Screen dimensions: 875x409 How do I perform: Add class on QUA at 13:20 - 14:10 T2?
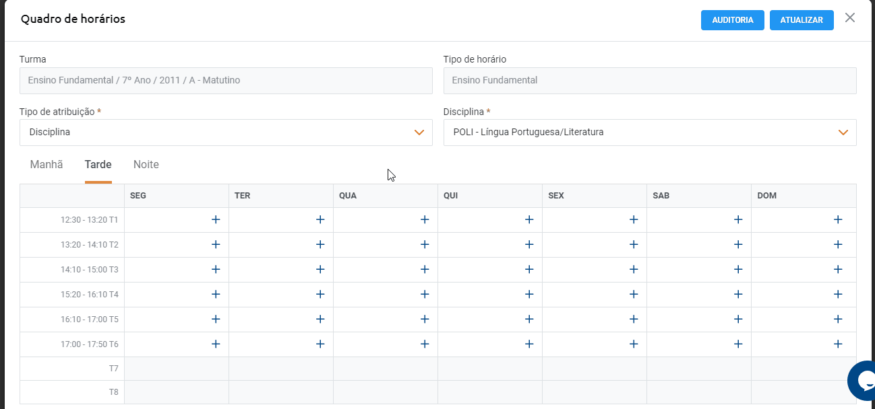(x=425, y=244)
